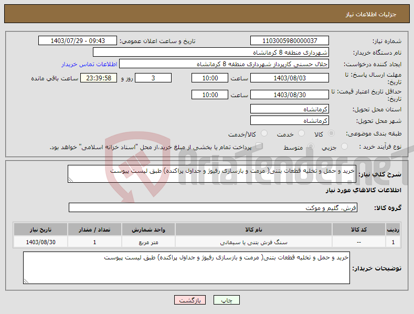Click the تعداد / مقدار column header
This screenshot has width=414, height=314.
tap(94, 229)
